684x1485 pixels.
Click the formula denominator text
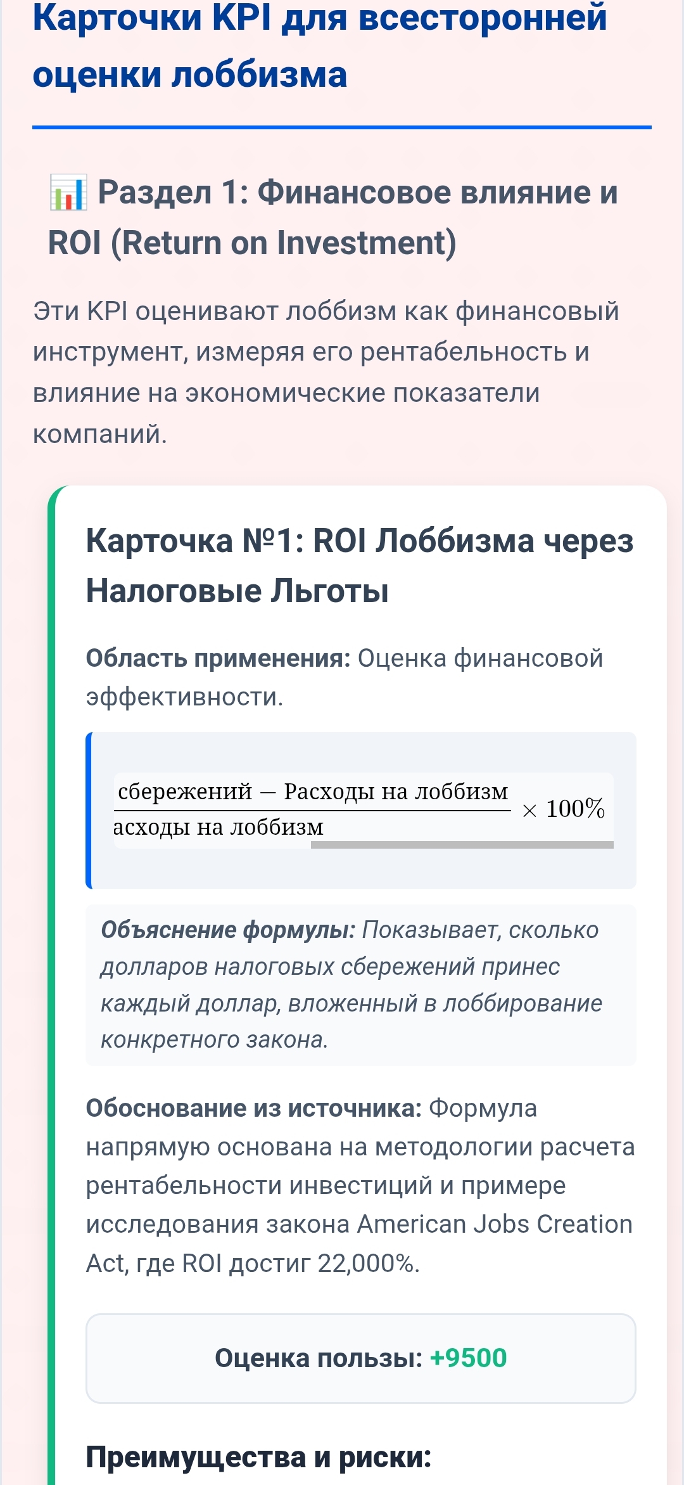tap(218, 827)
